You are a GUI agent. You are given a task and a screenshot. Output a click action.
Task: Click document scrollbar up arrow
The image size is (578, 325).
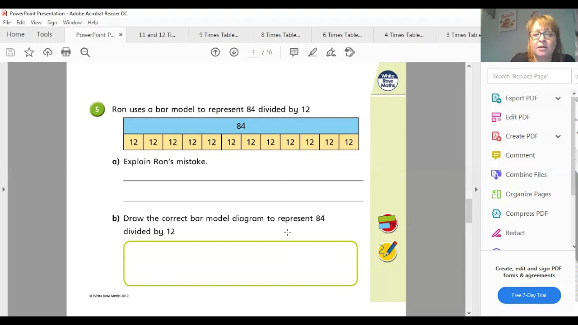(x=469, y=66)
